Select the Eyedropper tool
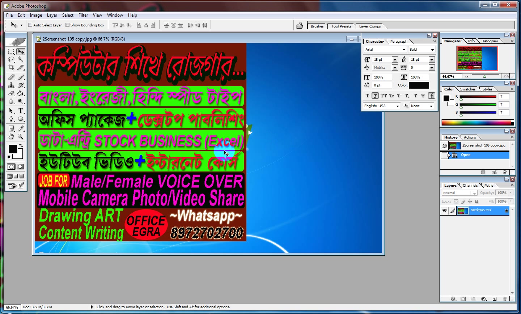The width and height of the screenshot is (521, 314). point(21,128)
